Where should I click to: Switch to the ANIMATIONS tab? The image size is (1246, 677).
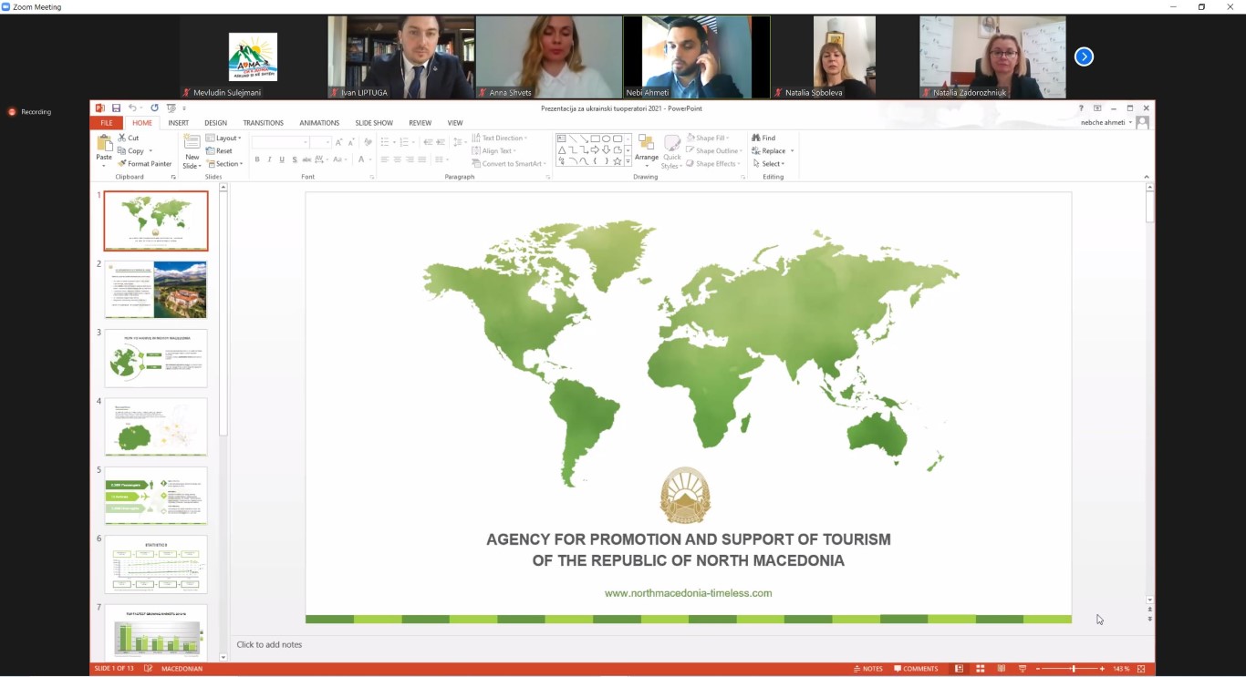(x=319, y=123)
